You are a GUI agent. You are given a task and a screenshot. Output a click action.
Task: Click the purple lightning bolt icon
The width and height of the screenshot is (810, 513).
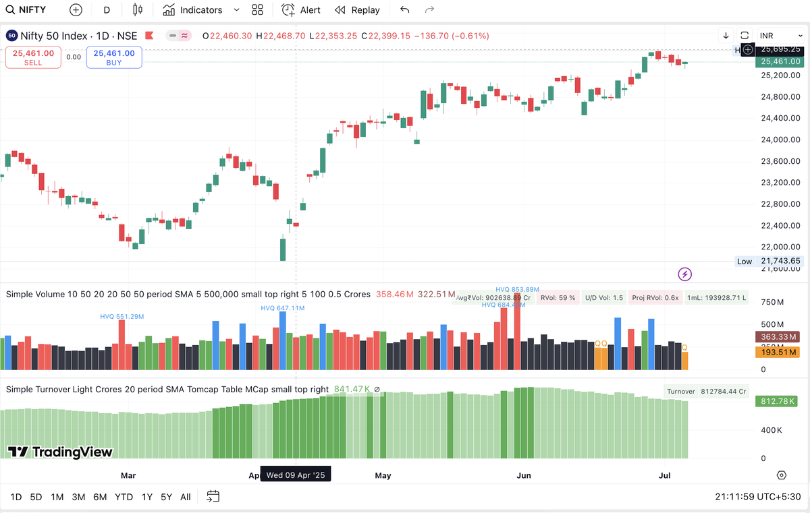click(685, 274)
